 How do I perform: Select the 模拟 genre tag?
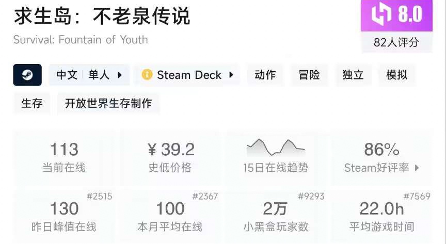point(397,75)
